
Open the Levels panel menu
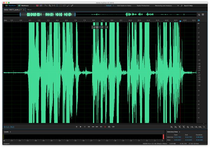(x=10, y=132)
